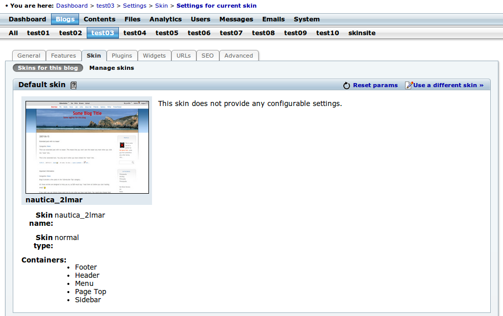This screenshot has height=316, width=503.
Task: Go to the Contents menu
Action: (x=99, y=19)
